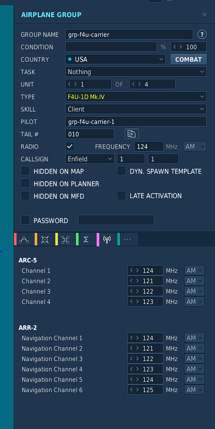Click the copy tail number icon

point(132,134)
